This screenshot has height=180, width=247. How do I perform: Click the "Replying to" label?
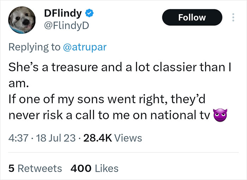pos(34,47)
